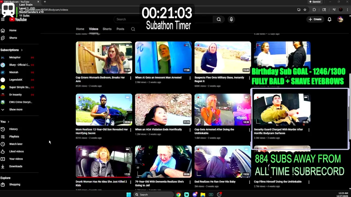351x197 pixels.
Task: Open more options for HOA Violation video
Action: point(190,130)
